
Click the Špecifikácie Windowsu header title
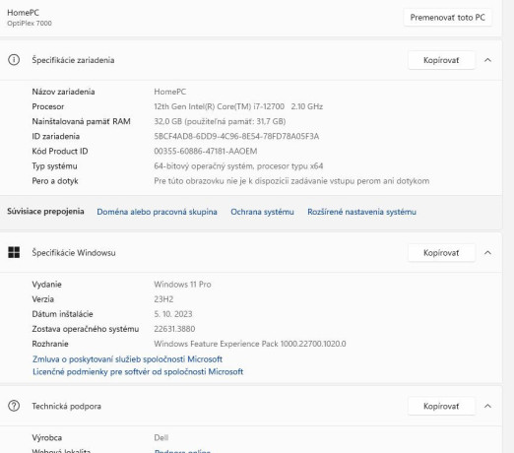pyautogui.click(x=74, y=253)
